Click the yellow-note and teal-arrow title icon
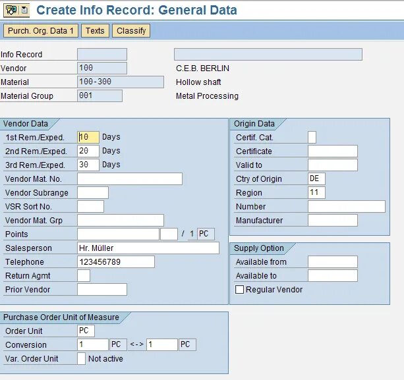Image resolution: width=404 pixels, height=380 pixels. tap(11, 10)
